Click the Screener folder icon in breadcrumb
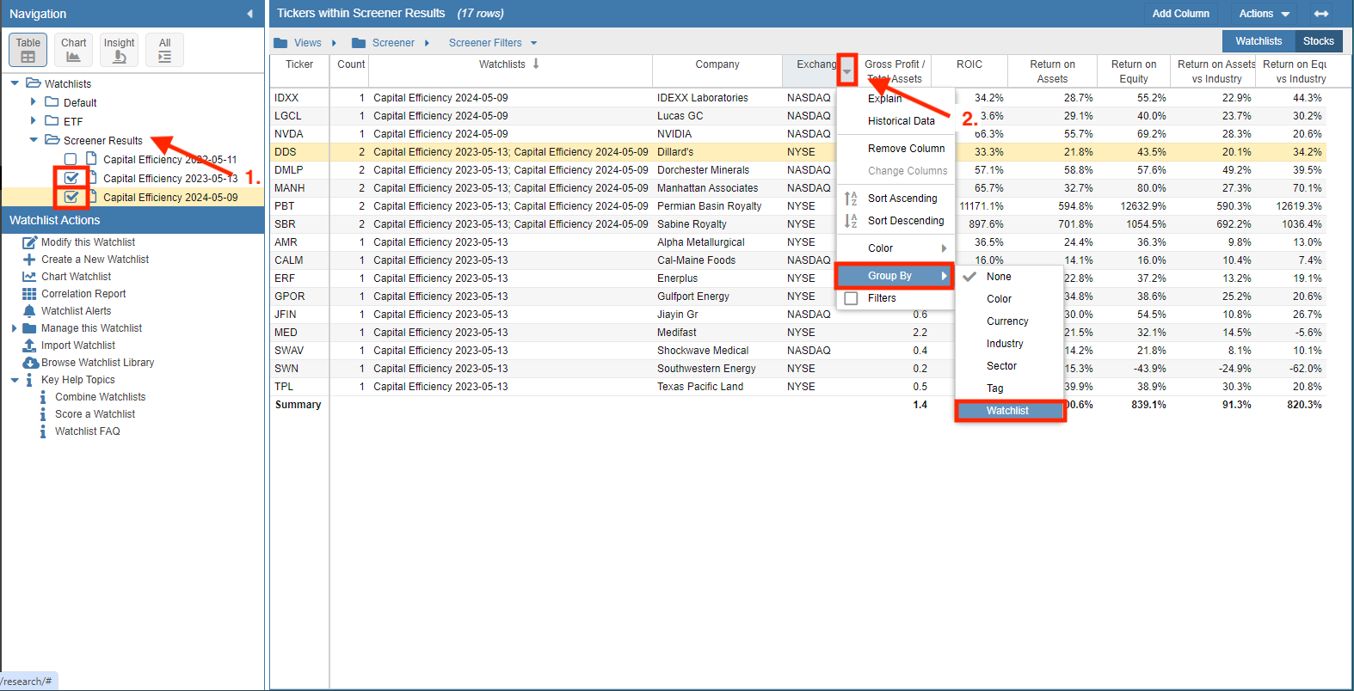Screen dimensions: 1354x691 tap(359, 43)
